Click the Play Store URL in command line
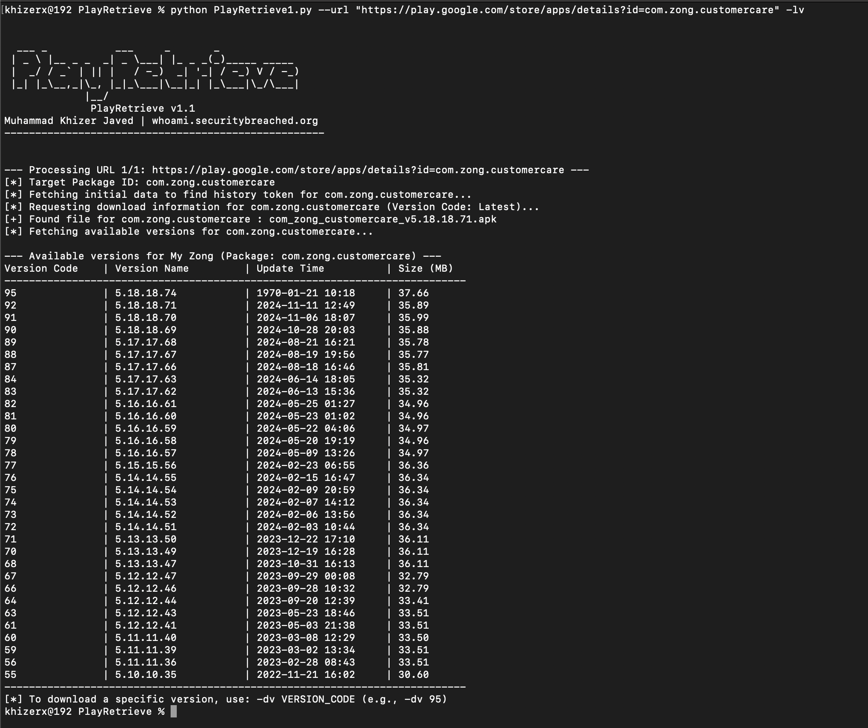 tap(567, 10)
